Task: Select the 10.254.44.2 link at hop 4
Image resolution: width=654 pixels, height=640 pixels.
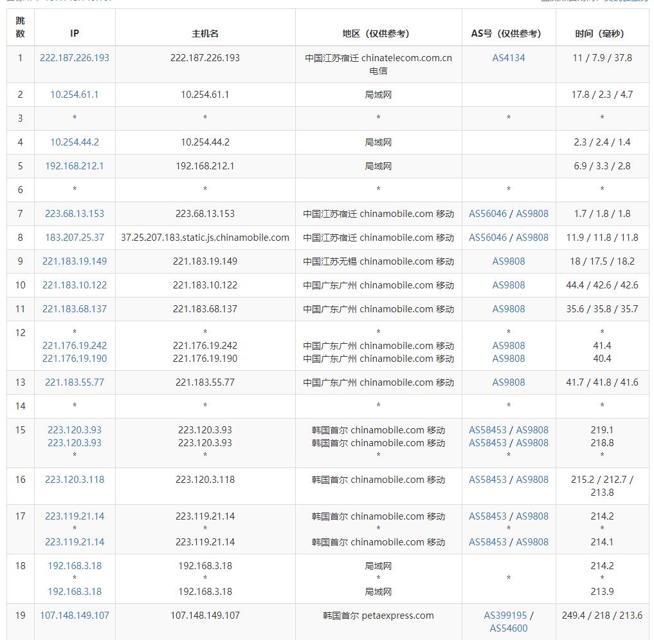Action: point(74,142)
